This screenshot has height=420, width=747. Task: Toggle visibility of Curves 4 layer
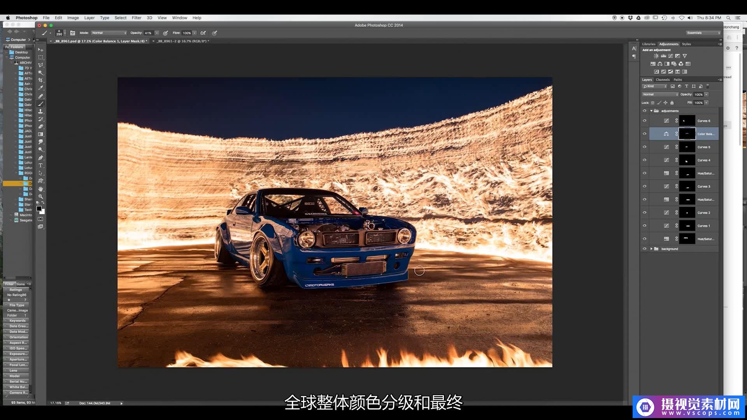click(645, 160)
